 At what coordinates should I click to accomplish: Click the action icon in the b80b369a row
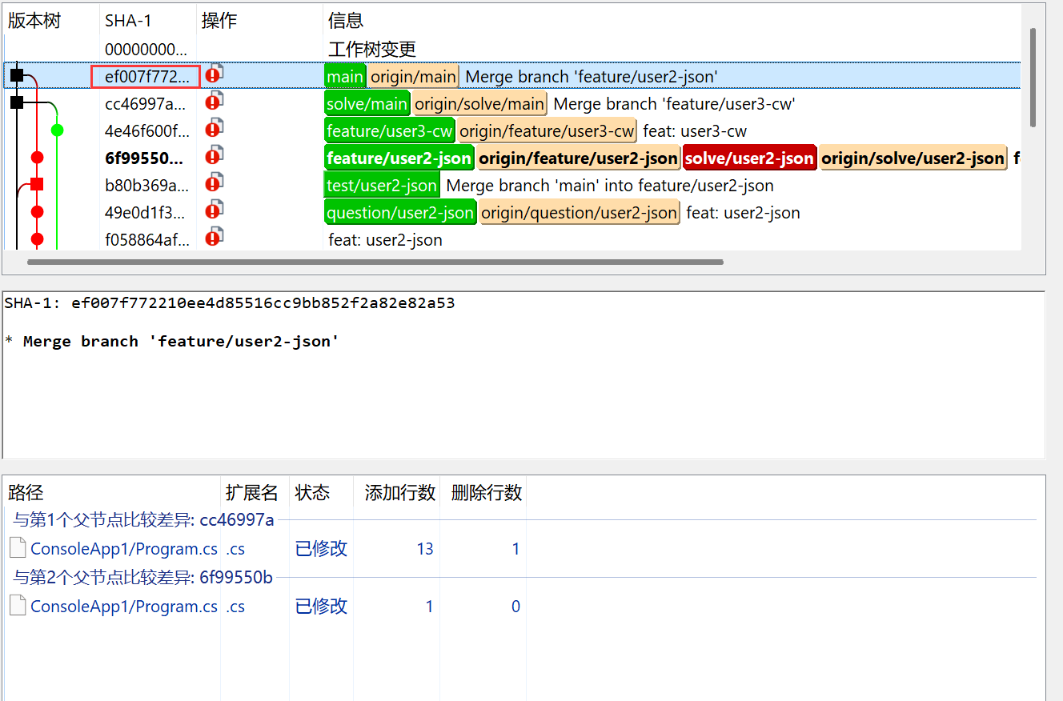coord(214,183)
